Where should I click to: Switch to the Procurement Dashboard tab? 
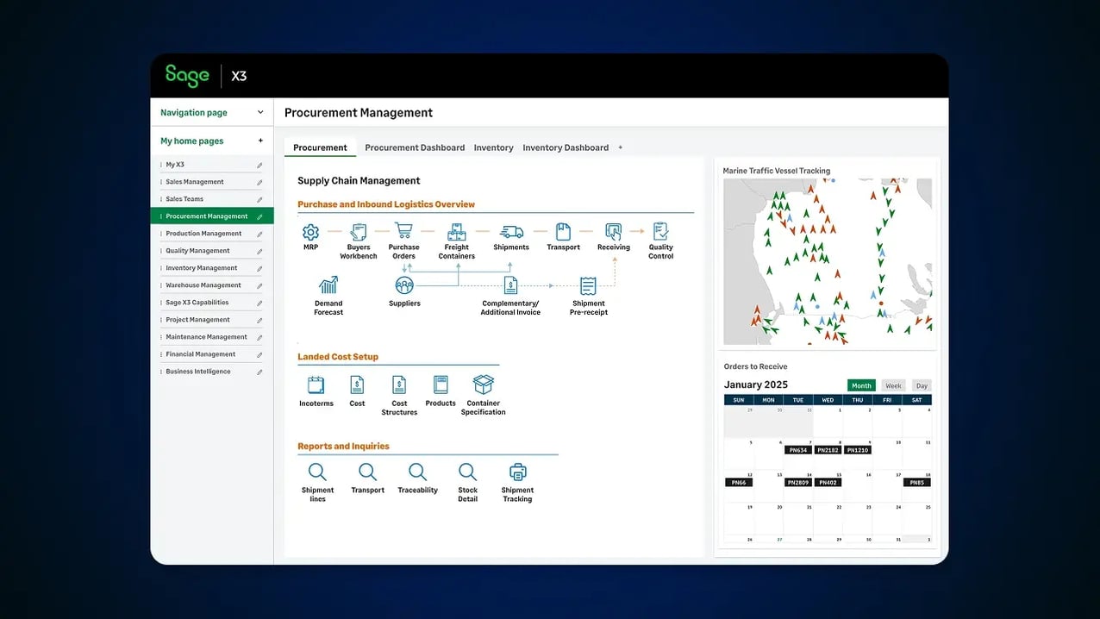point(414,147)
